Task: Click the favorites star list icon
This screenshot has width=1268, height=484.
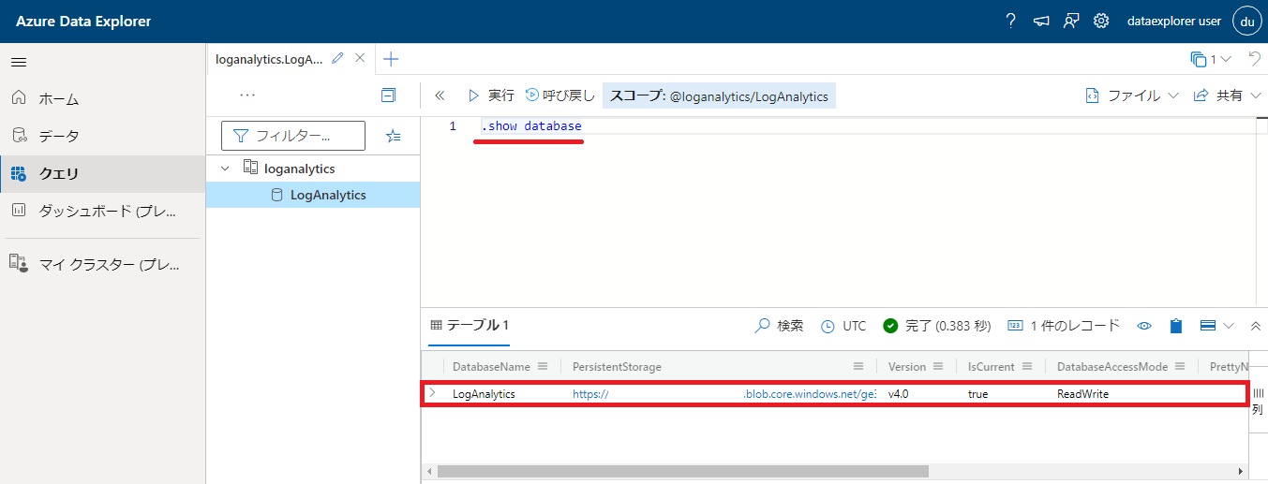Action: tap(394, 136)
